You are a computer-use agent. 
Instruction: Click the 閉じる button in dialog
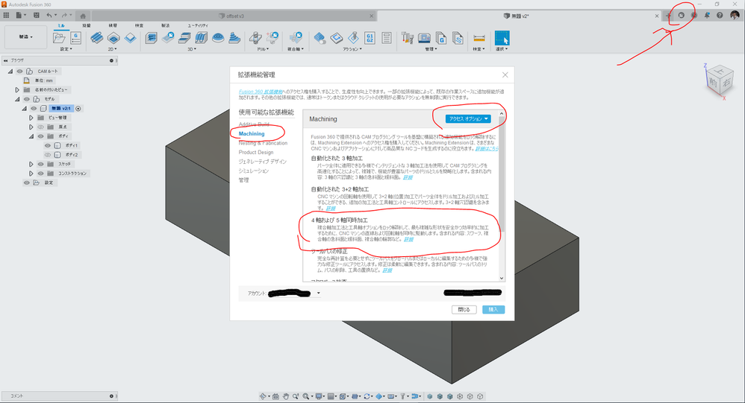(x=464, y=310)
